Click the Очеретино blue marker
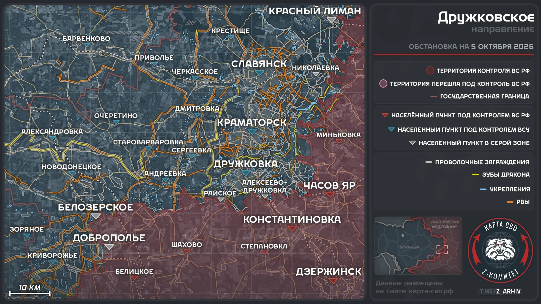This screenshot has width=541, height=304. (x=116, y=122)
